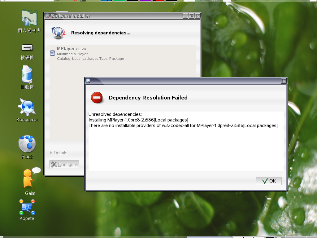Screen dimensions: 317x238
Task: Close the Dependency Resolution Failed dialog
Action: tap(284, 81)
